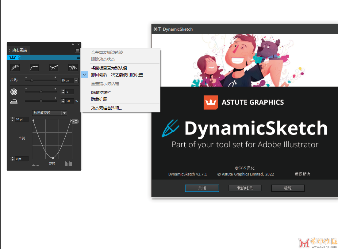338x249 pixels.
Task: Select the curve-with-anchor sketch mode icon
Action: coord(34,68)
